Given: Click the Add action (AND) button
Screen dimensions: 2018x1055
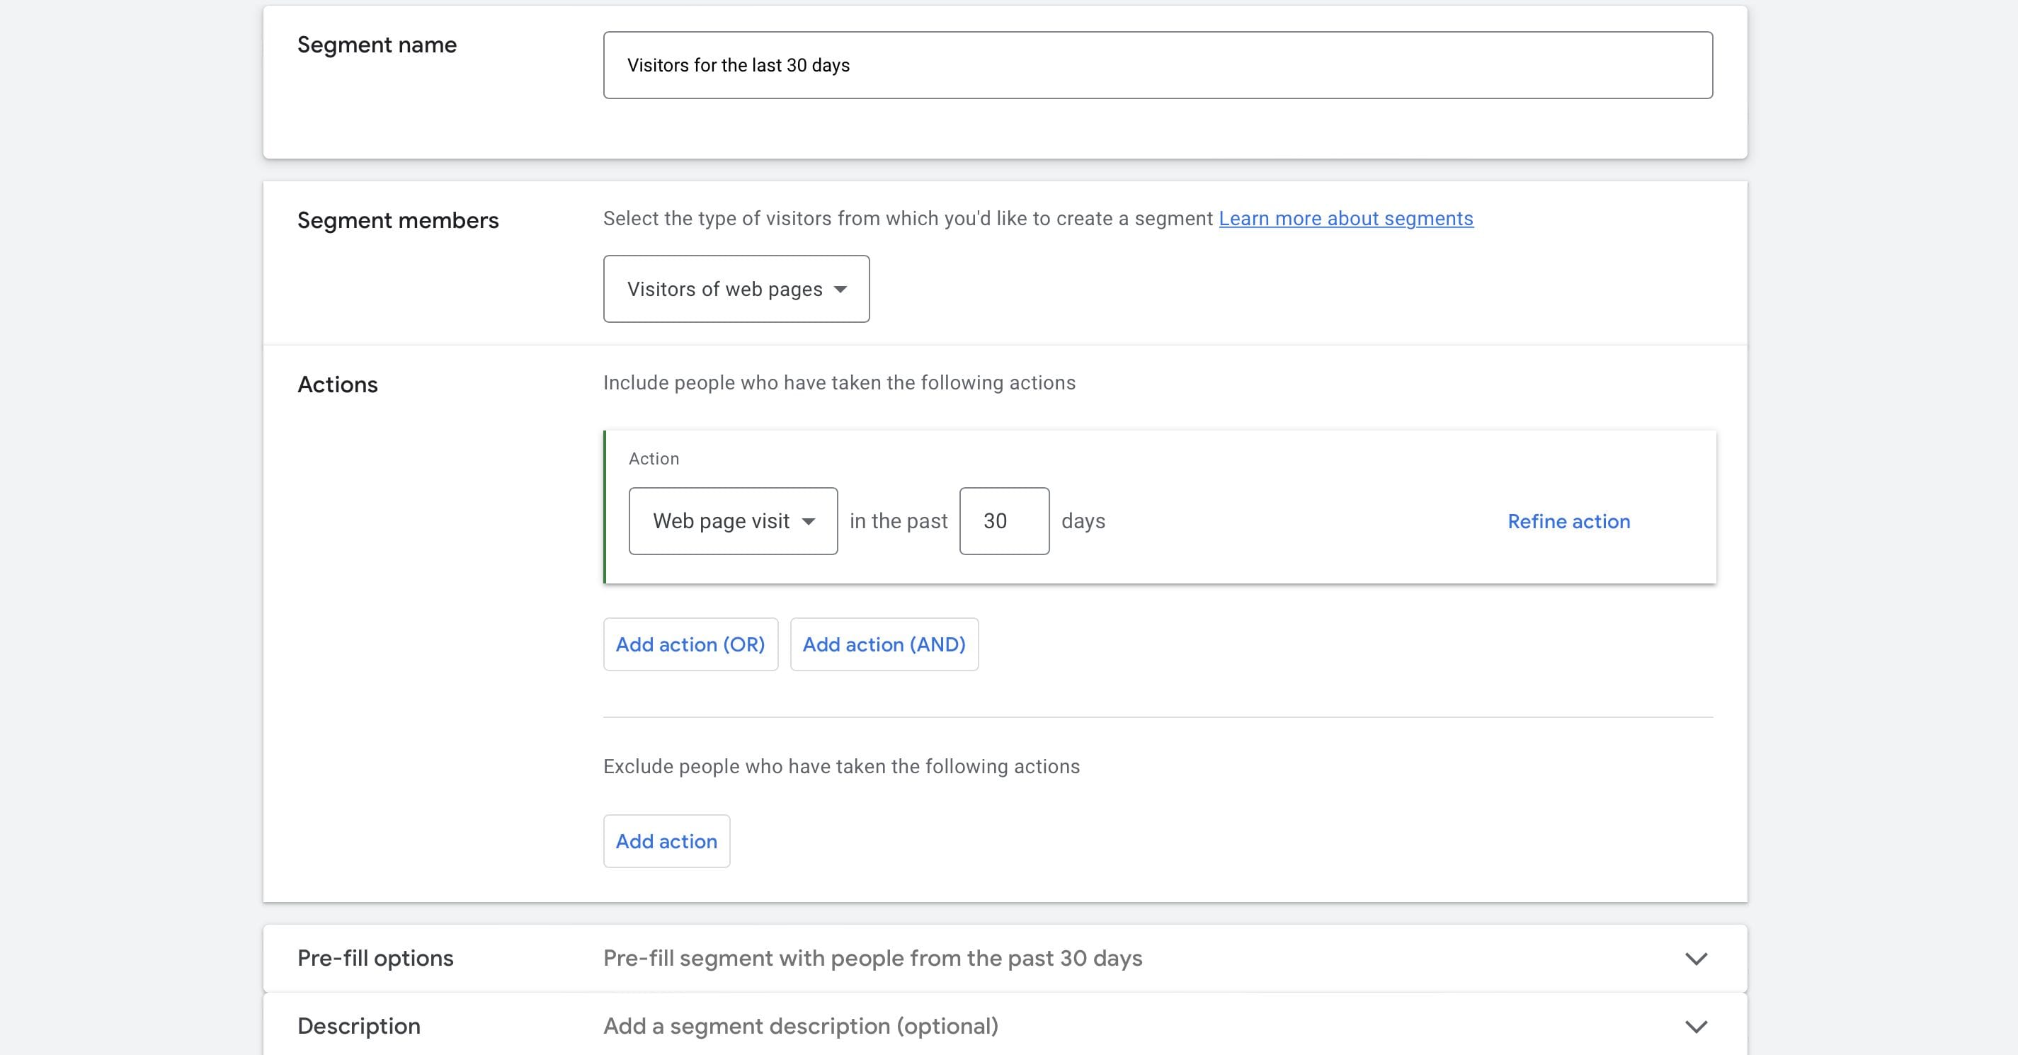Looking at the screenshot, I should 884,644.
